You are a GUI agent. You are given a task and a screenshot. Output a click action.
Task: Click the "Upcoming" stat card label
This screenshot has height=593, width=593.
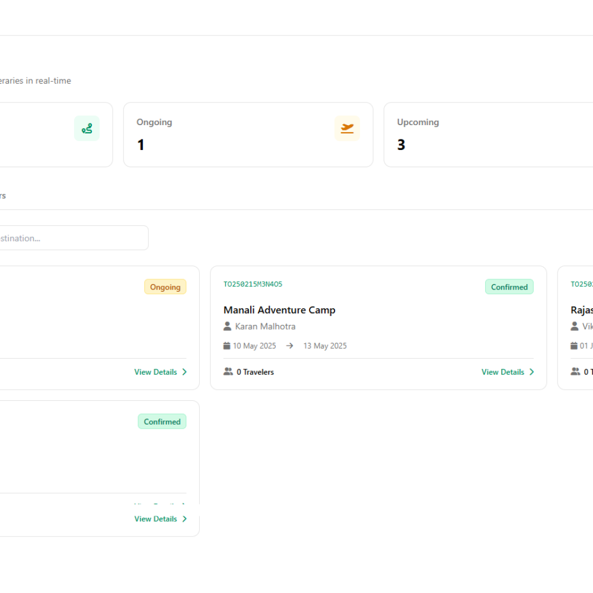tap(418, 122)
